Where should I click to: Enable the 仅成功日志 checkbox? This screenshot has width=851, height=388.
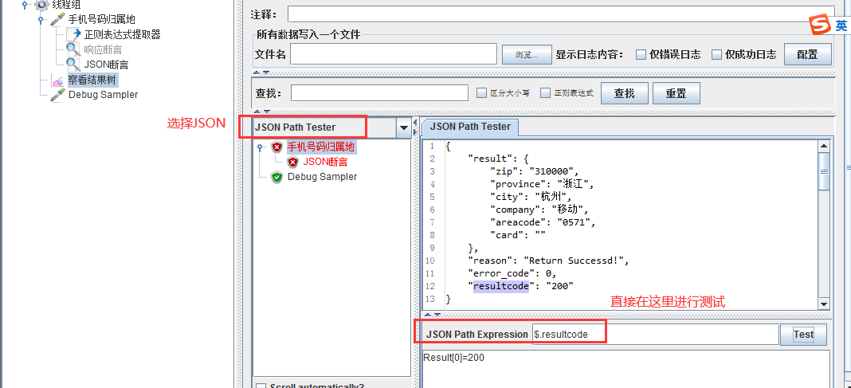point(717,54)
